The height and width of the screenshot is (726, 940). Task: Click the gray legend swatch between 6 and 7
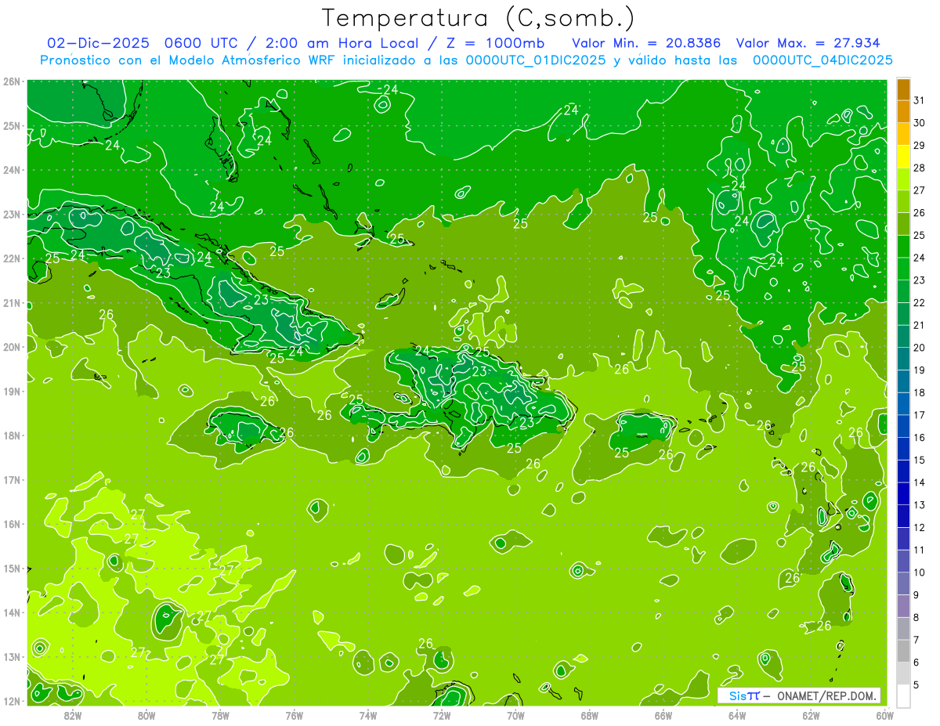pos(903,651)
